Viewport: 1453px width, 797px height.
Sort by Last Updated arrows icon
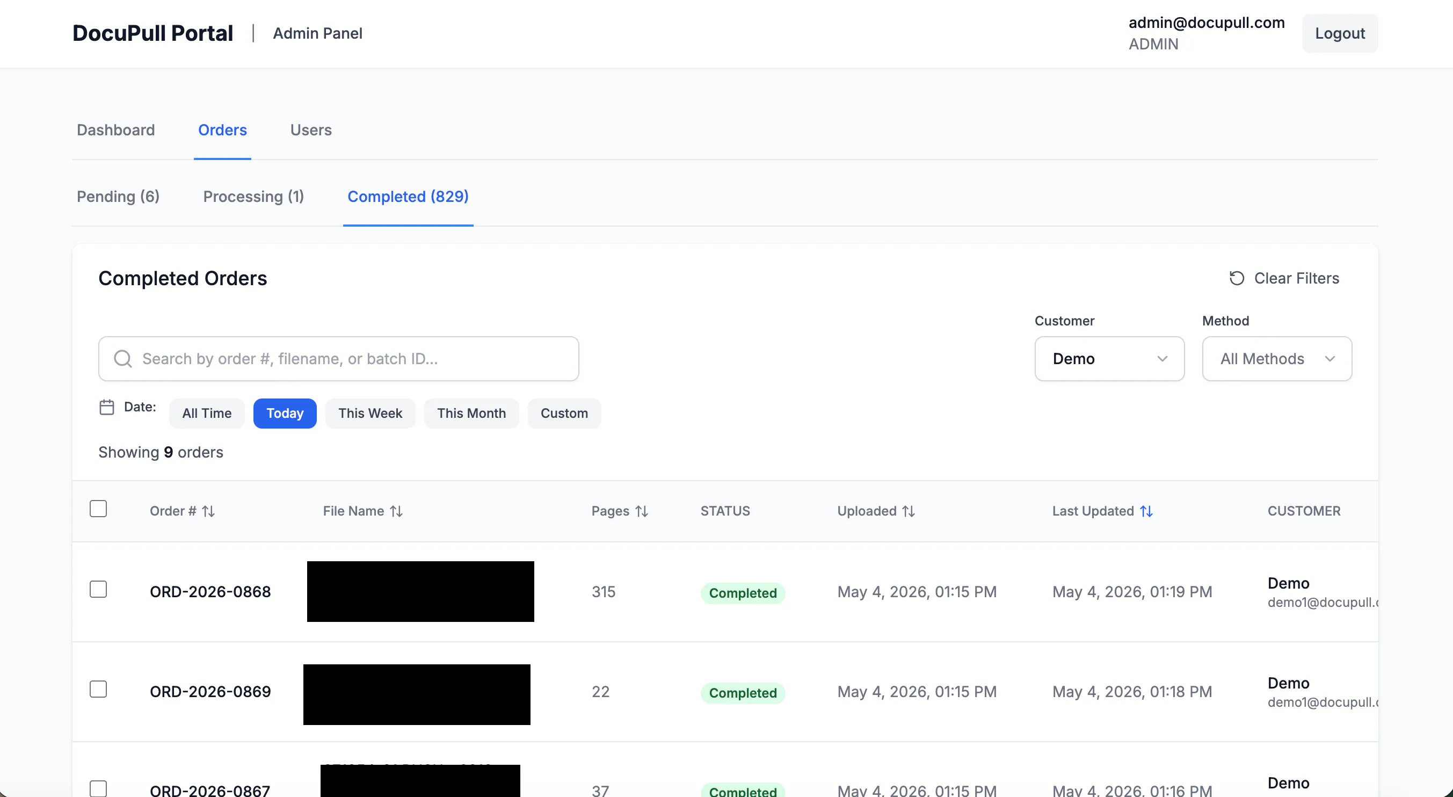point(1146,511)
